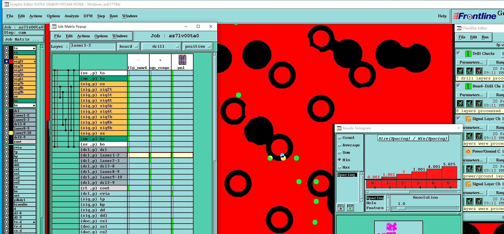The width and height of the screenshot is (504, 234).
Task: Toggle the checkbox for layer laser1-2 in layer list
Action: pyautogui.click(x=7, y=115)
